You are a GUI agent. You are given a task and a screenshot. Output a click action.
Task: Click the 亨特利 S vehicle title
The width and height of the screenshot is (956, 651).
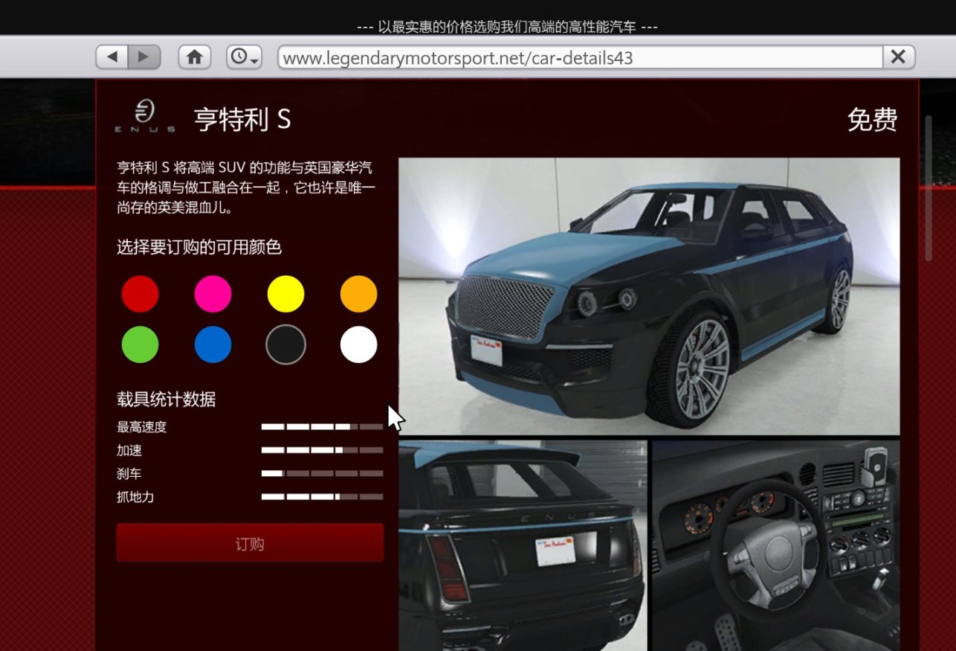point(242,119)
